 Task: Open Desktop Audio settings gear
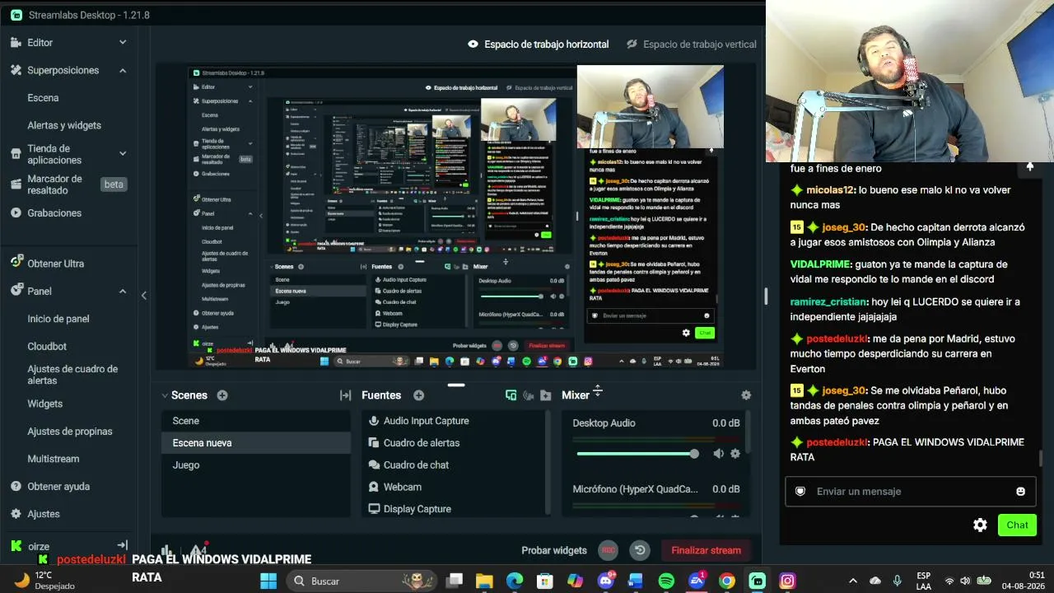[735, 453]
